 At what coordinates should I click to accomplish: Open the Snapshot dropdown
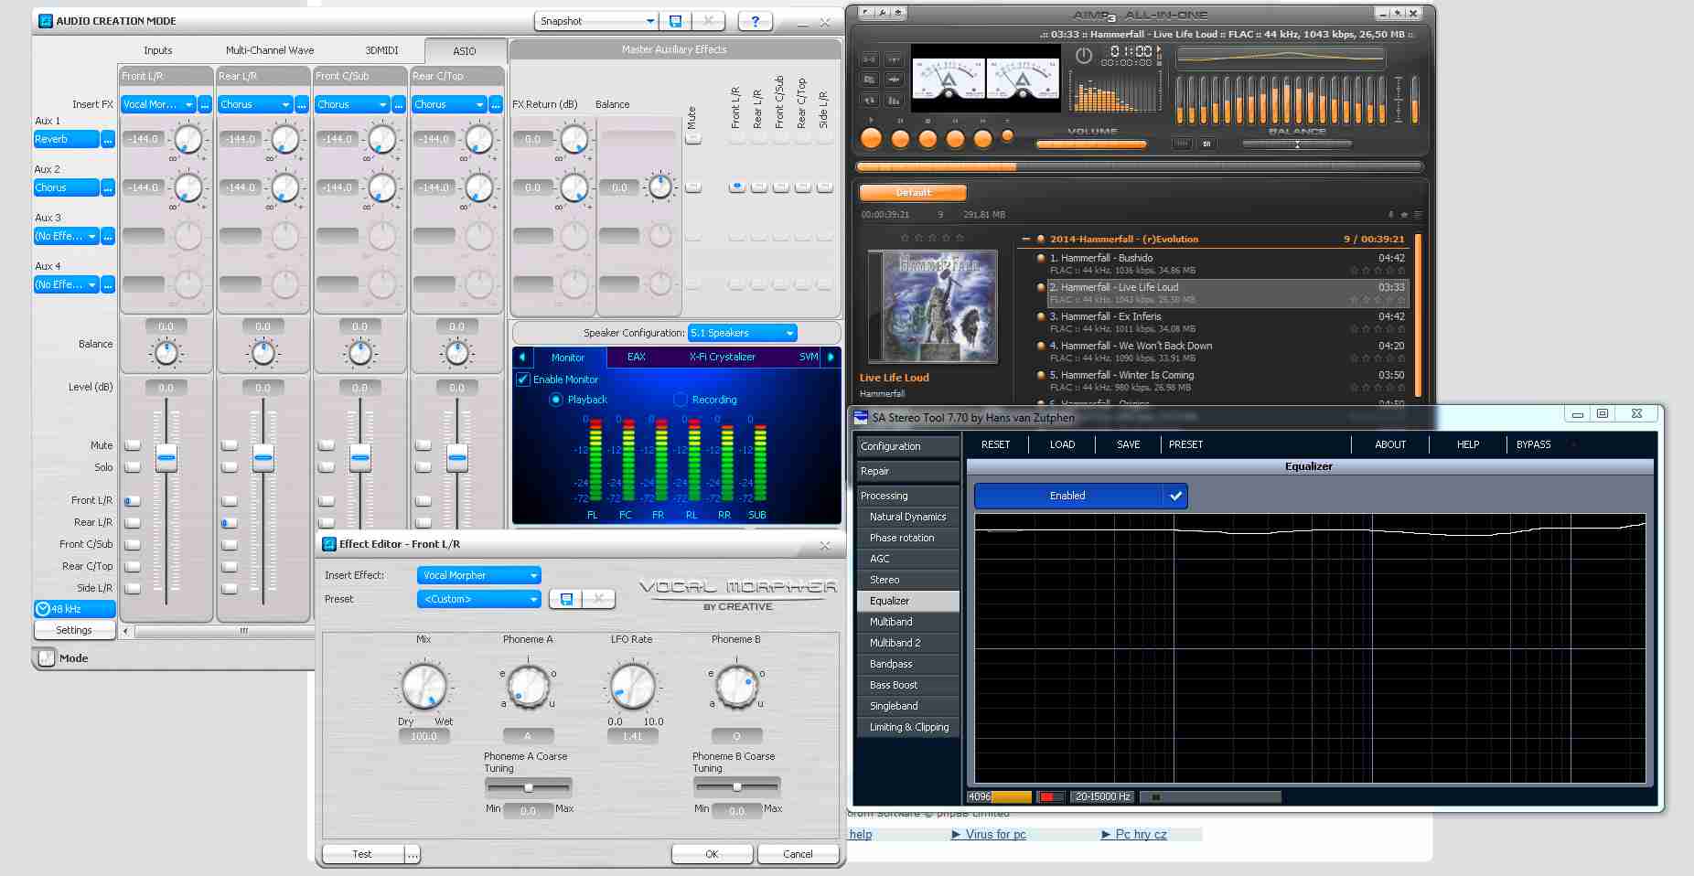tap(596, 21)
